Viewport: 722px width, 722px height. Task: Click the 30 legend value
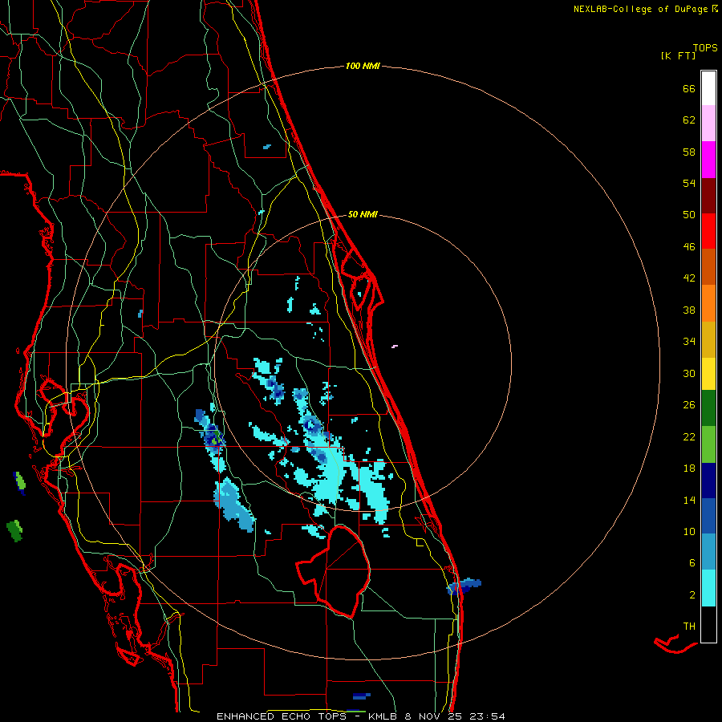click(x=689, y=373)
